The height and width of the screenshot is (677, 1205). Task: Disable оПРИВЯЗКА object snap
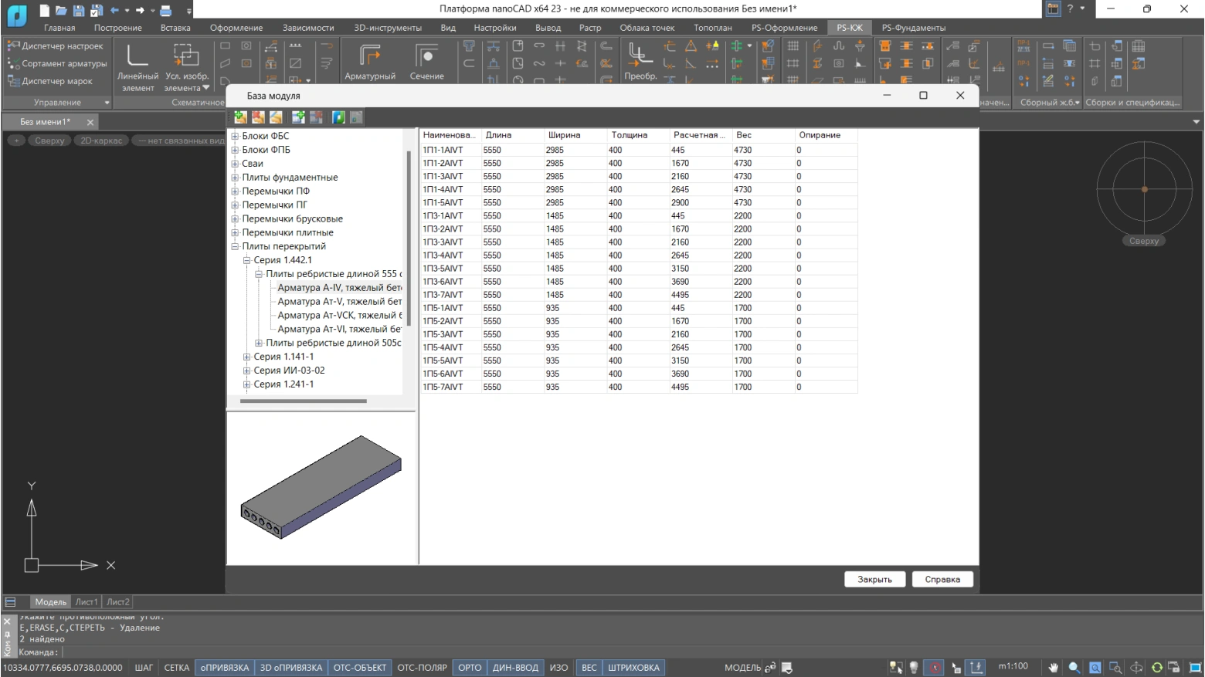click(225, 668)
